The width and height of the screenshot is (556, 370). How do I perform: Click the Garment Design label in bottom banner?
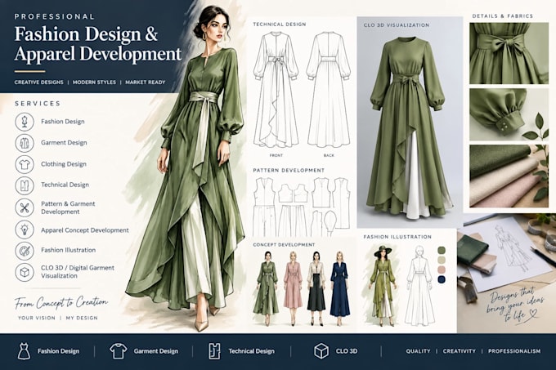coord(156,351)
